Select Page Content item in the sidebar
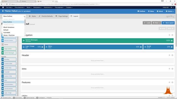 [9, 49]
